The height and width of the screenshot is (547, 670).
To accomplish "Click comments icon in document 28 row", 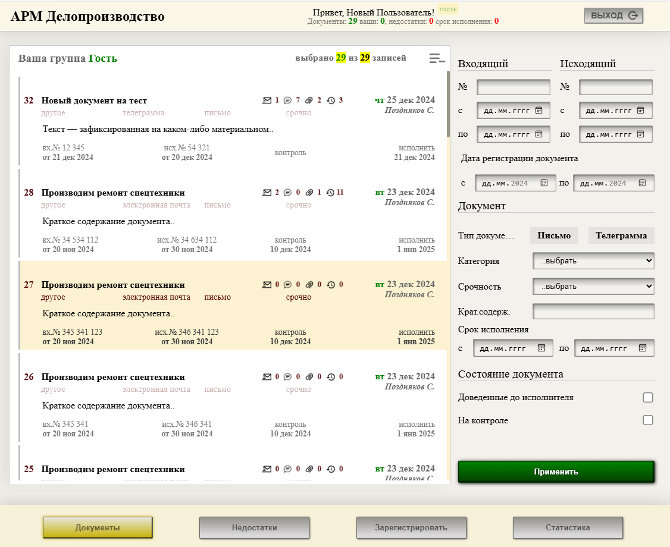I will (x=287, y=193).
